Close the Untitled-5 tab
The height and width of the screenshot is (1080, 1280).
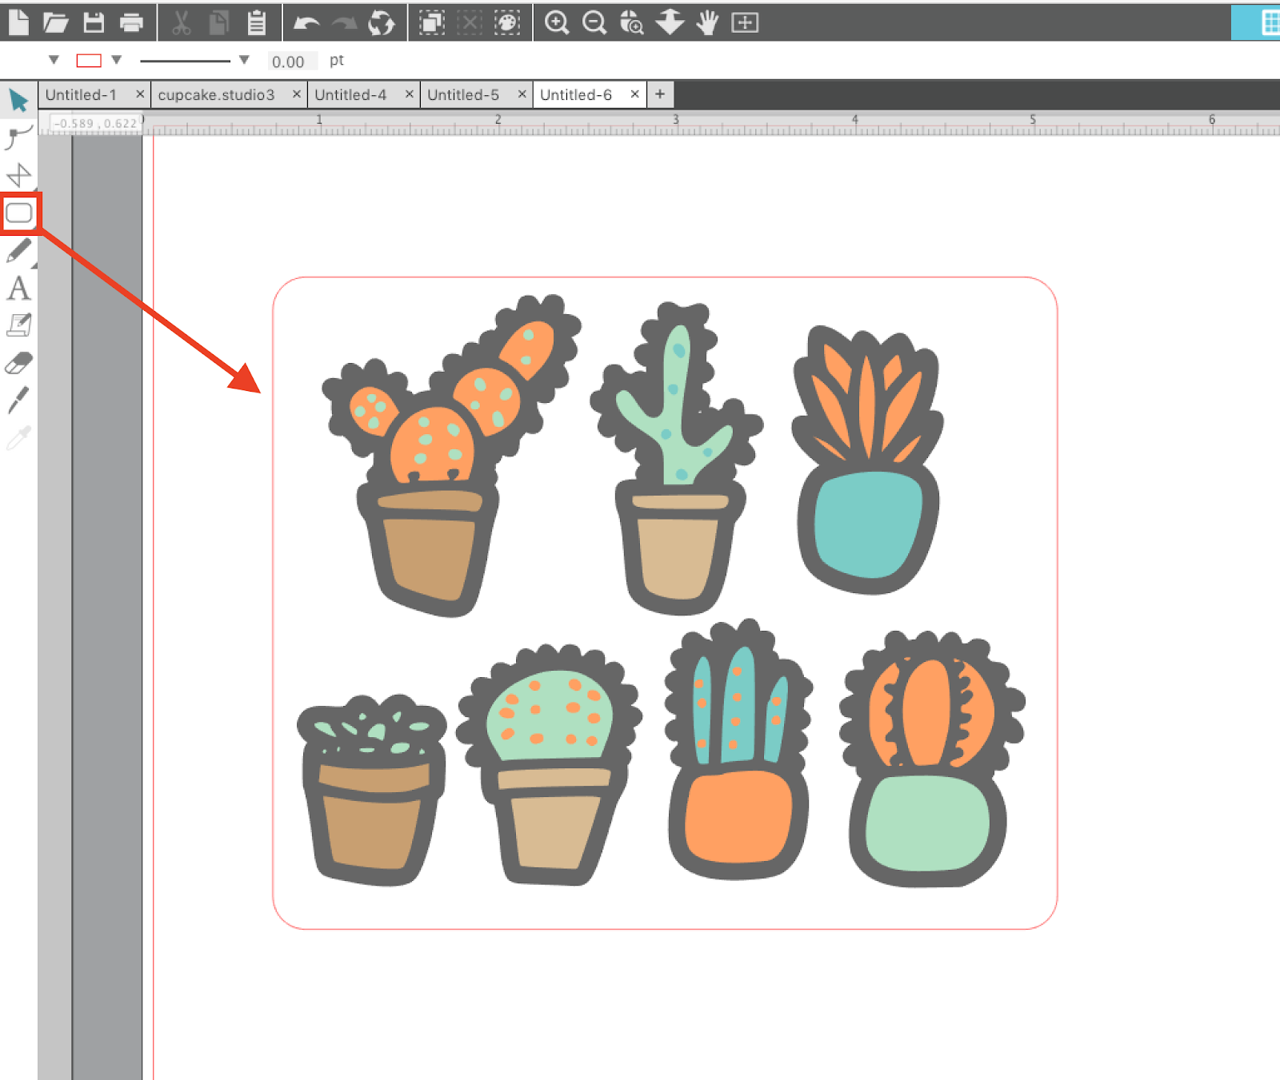point(522,94)
